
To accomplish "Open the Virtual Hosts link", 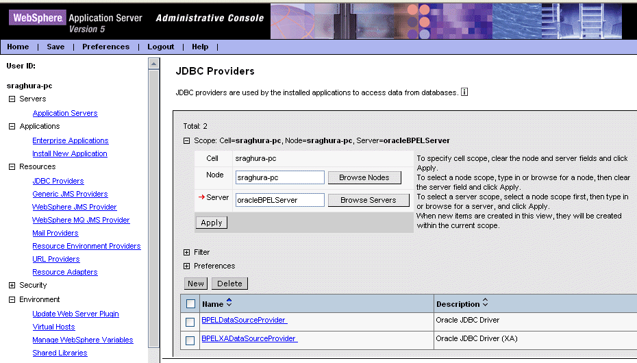I will pyautogui.click(x=53, y=327).
